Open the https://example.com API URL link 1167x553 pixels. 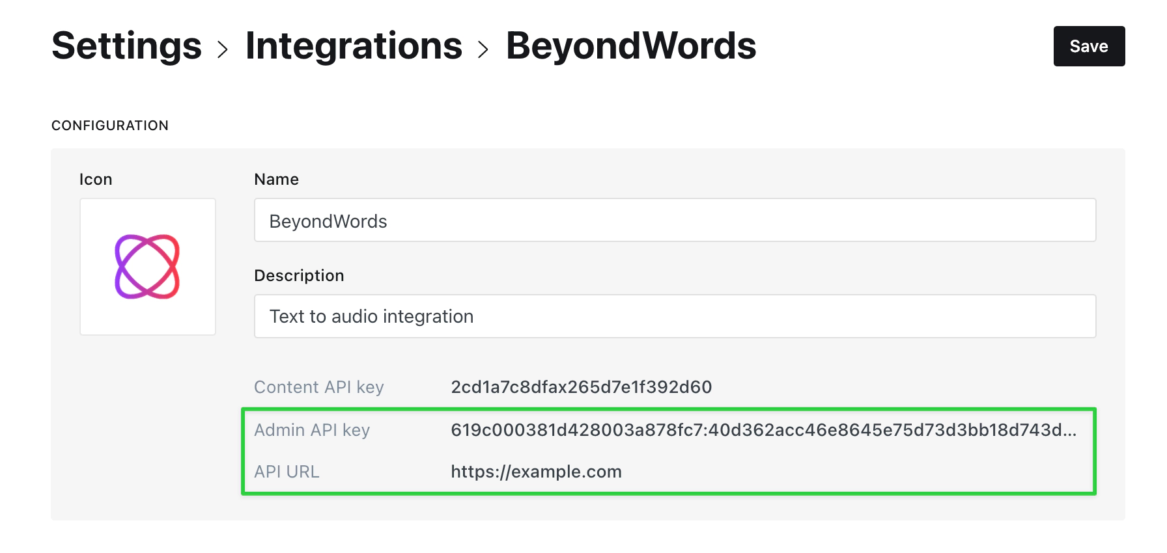tap(535, 472)
